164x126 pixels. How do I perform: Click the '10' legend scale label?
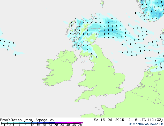click(x=32, y=125)
